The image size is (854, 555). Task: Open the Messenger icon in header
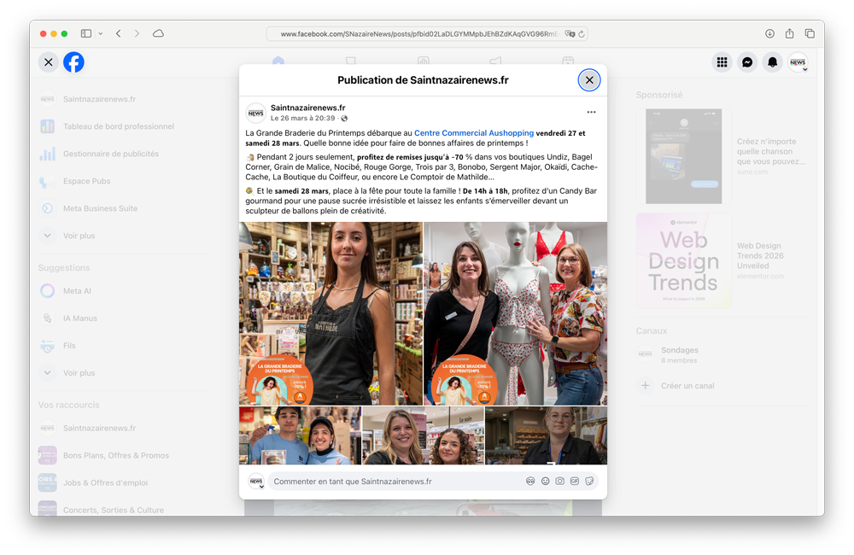click(x=747, y=62)
